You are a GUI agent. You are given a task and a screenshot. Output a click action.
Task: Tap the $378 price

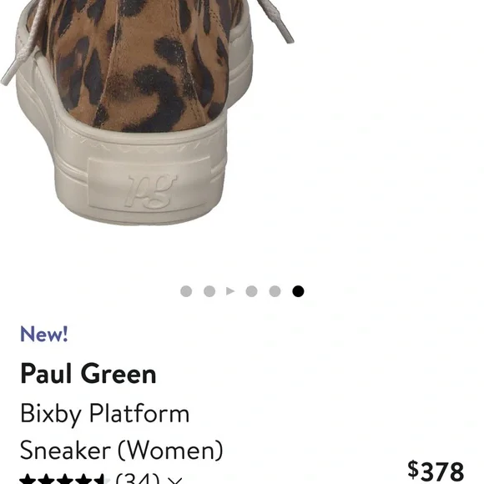(436, 471)
